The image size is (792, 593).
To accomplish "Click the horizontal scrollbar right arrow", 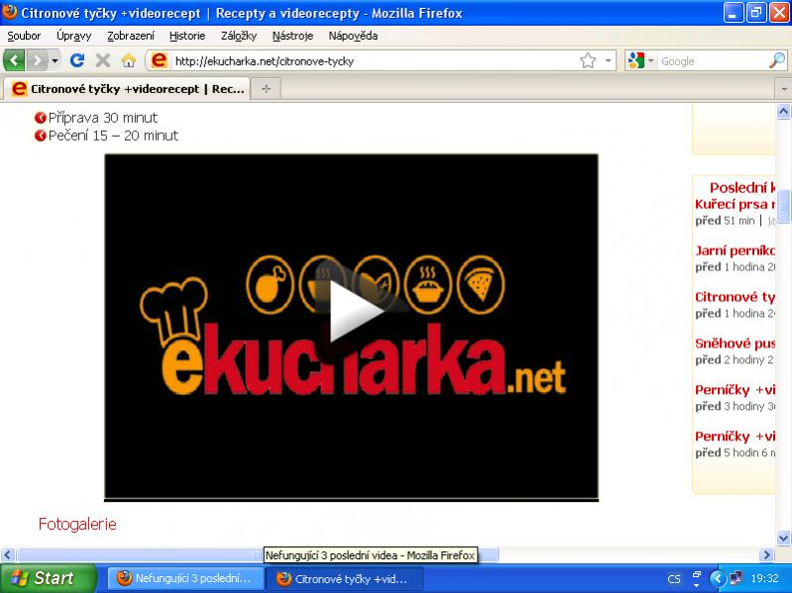I will pos(767,554).
